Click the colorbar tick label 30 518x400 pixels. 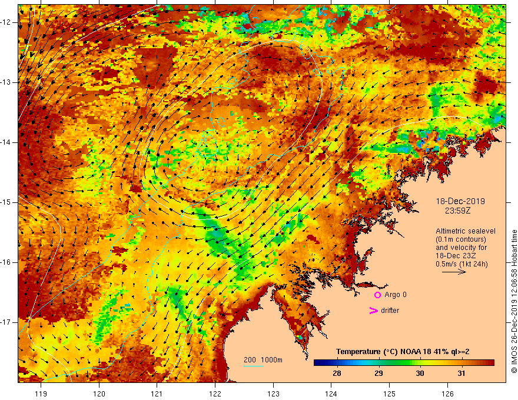420,374
